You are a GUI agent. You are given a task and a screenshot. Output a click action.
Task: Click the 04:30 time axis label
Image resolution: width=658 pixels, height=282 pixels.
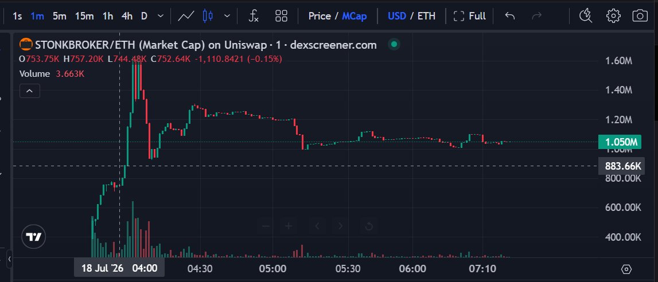click(x=200, y=268)
